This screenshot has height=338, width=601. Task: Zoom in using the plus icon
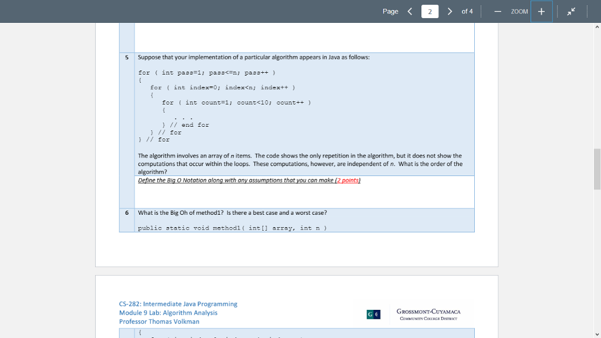click(541, 11)
